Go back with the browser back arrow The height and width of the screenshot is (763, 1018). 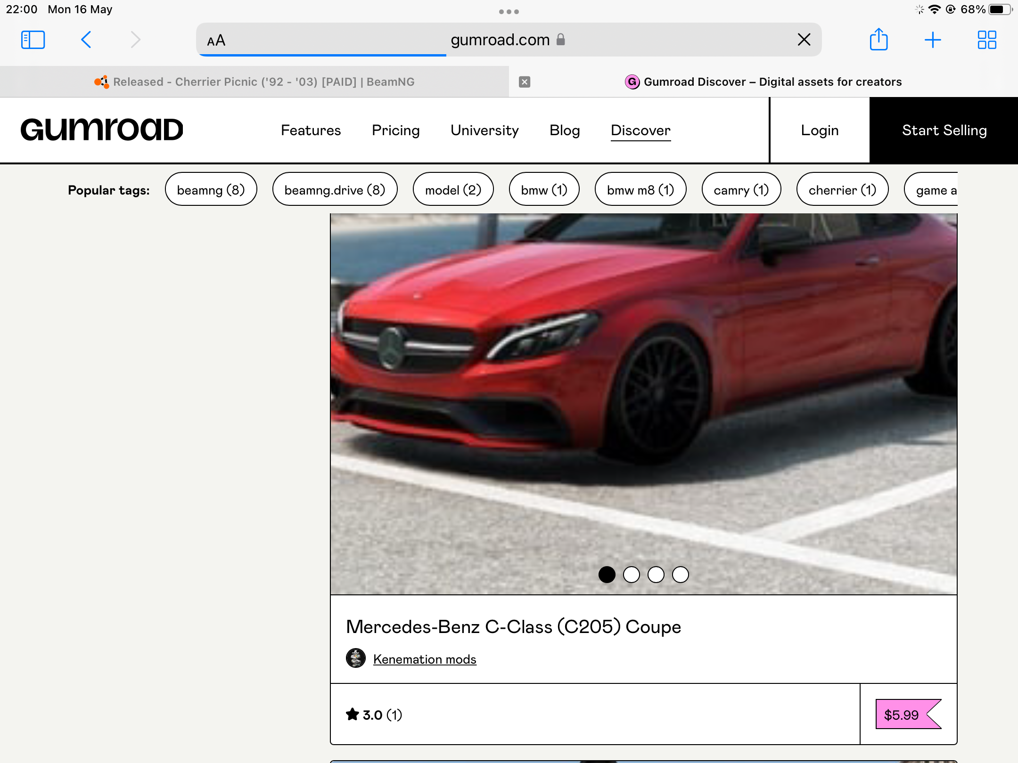point(86,40)
